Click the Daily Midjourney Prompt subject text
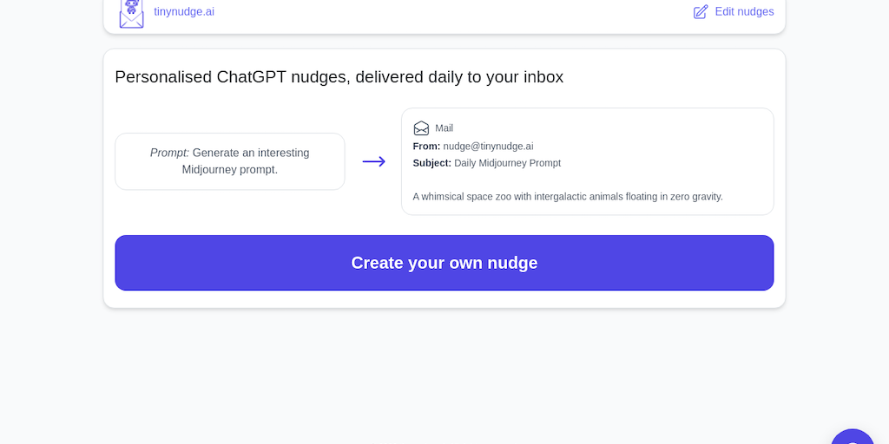Screen dimensions: 889x444 (507, 163)
